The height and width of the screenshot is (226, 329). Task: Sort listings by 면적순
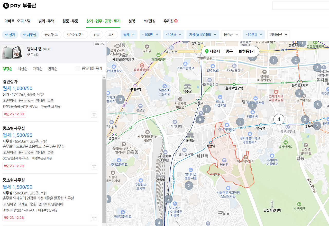coord(52,69)
